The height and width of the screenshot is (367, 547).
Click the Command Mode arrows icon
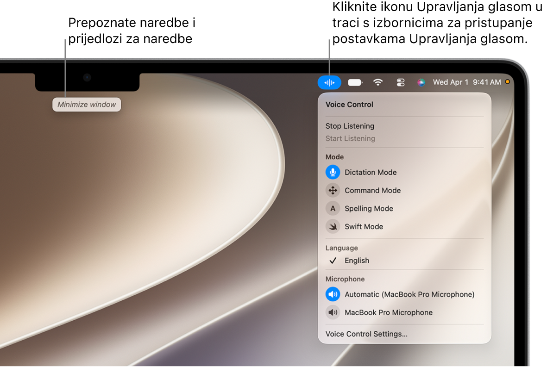pos(333,190)
